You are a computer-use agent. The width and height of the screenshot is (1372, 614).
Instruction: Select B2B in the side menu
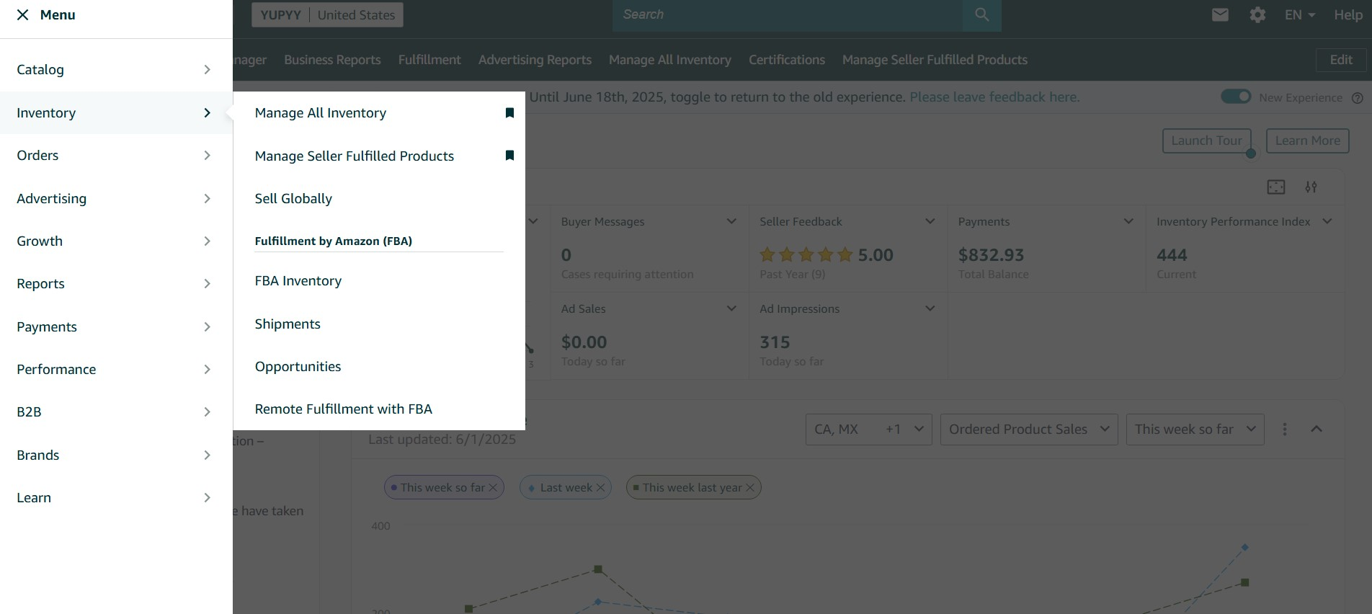pyautogui.click(x=116, y=411)
